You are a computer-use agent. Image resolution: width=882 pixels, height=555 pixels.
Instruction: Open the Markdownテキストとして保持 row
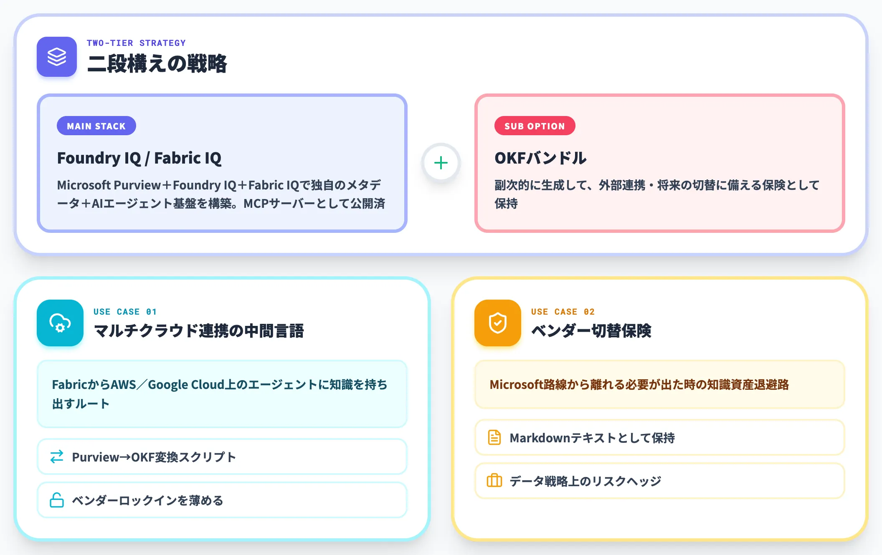[x=660, y=437]
